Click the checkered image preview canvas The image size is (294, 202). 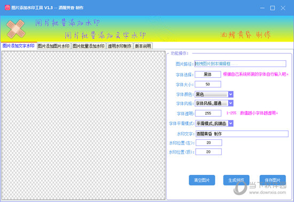pyautogui.click(x=83, y=125)
